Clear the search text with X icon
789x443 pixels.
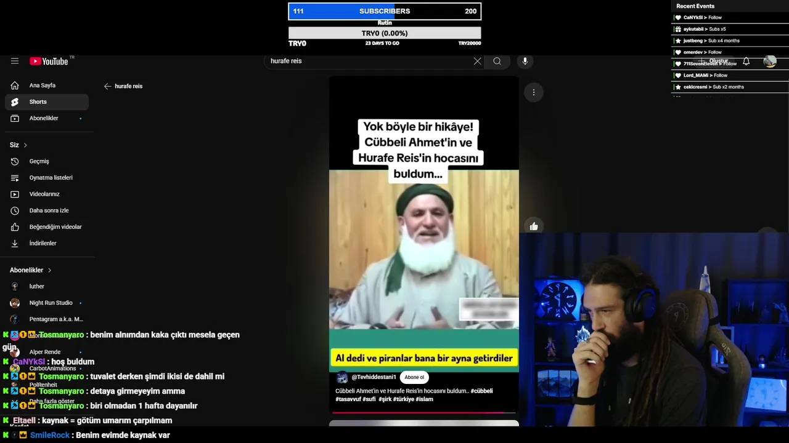click(x=477, y=61)
